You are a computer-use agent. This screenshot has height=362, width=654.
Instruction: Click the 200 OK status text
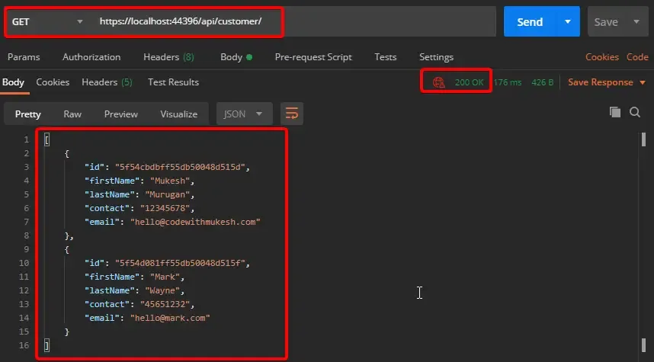tap(469, 82)
